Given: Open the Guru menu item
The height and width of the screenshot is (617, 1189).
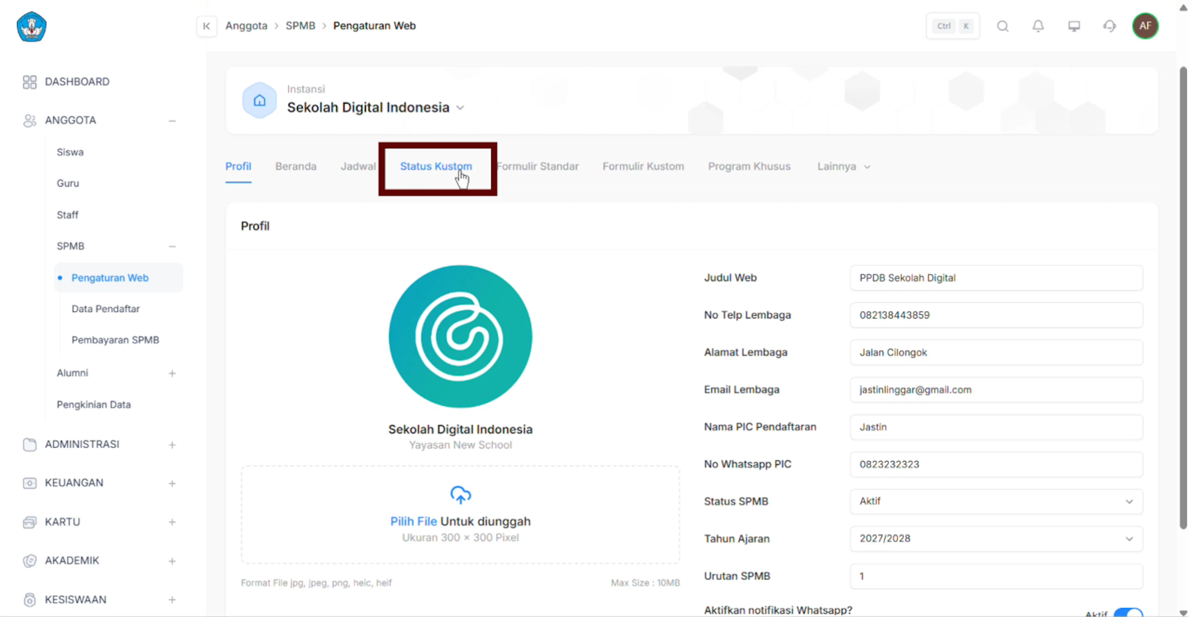Looking at the screenshot, I should [68, 183].
